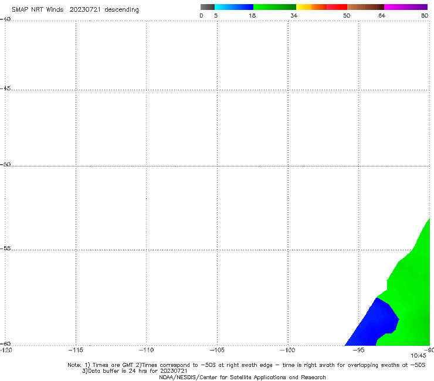Click the longitude label '-110'
434x381 pixels.
click(x=146, y=350)
